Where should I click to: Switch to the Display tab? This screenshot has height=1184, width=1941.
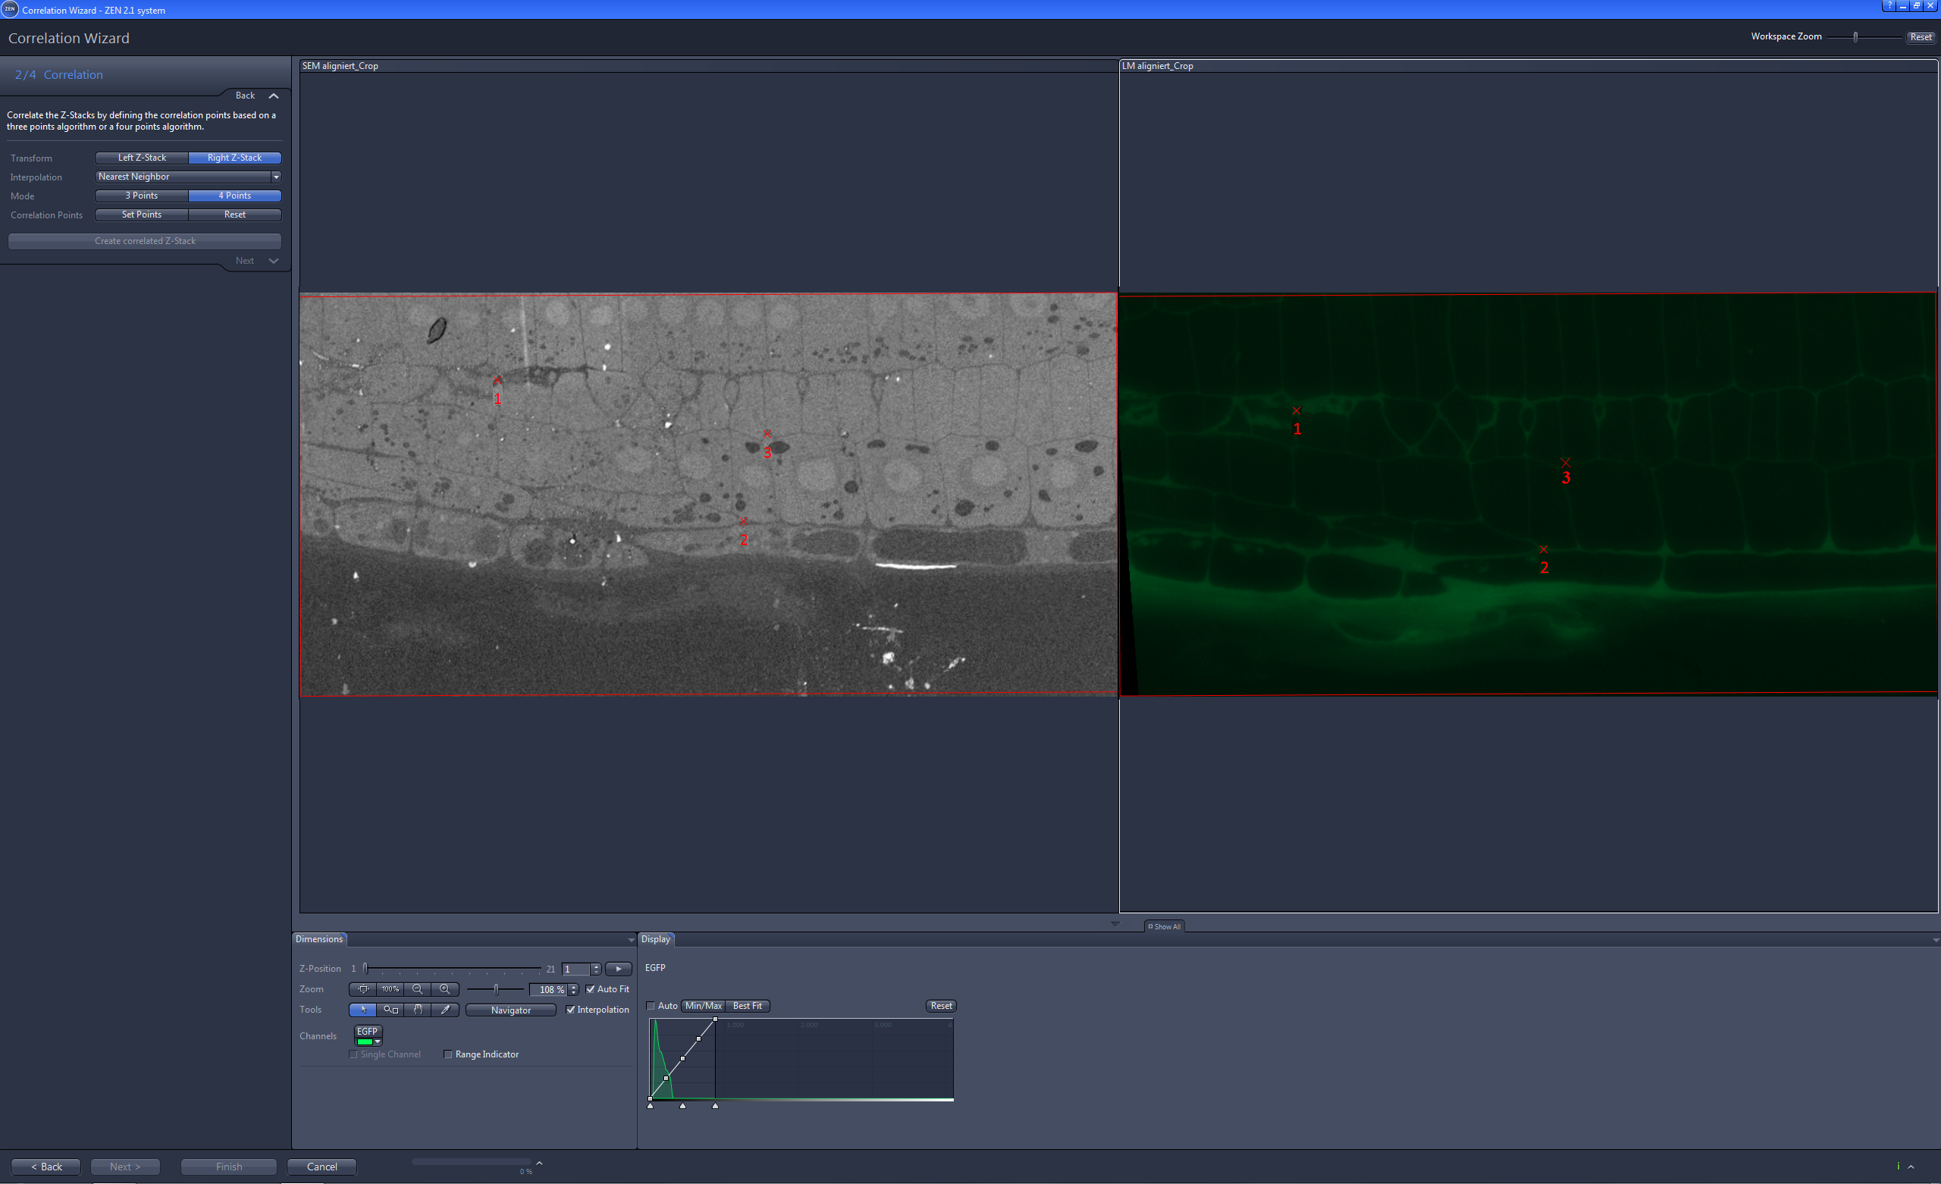pos(656,939)
